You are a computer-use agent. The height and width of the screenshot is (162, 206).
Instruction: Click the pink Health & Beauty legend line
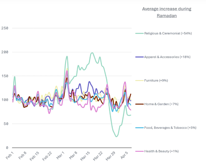coord(139,151)
